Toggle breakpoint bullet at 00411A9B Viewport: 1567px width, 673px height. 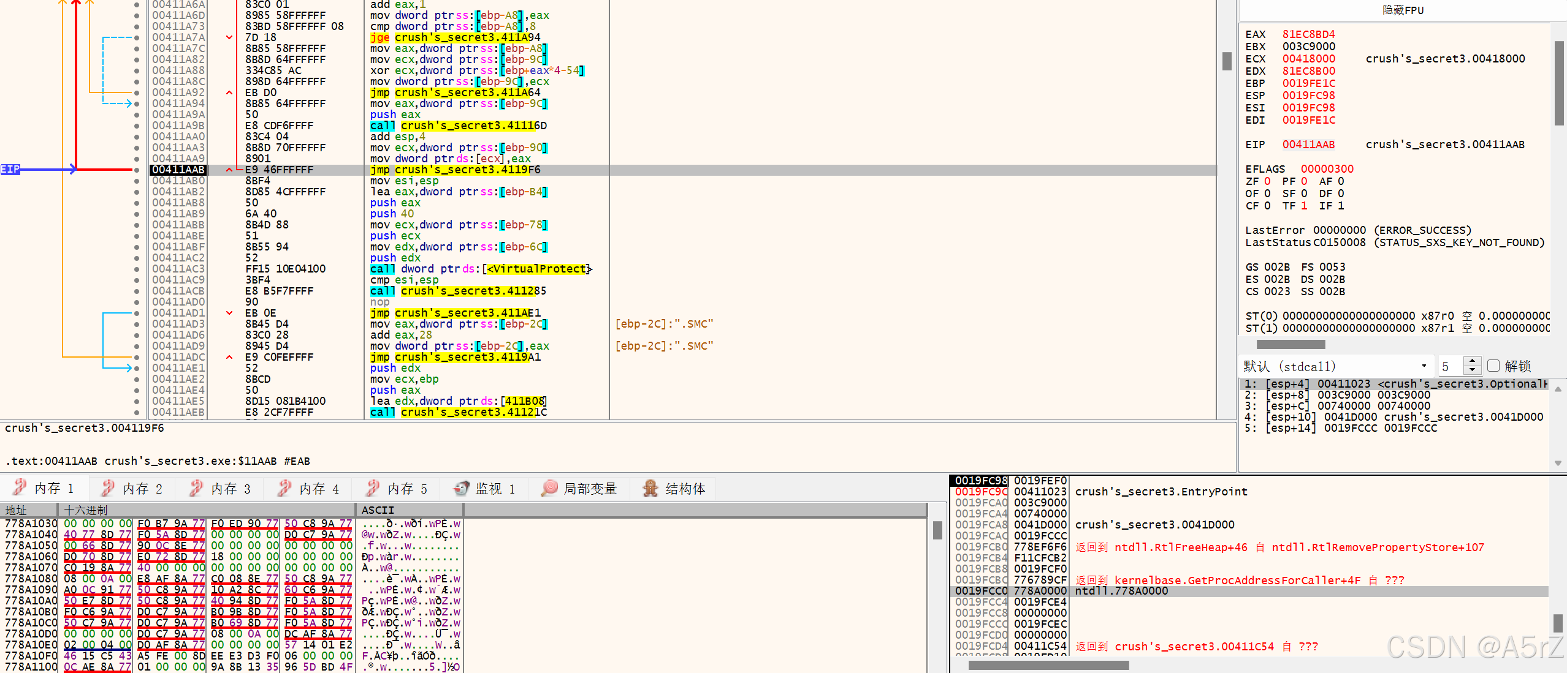click(x=137, y=126)
